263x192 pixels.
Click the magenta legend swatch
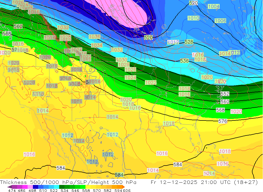(25, 187)
